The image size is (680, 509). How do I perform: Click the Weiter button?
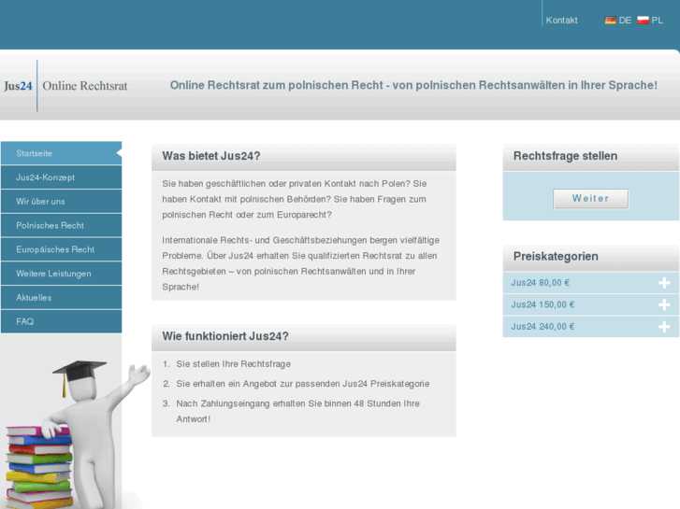[590, 199]
